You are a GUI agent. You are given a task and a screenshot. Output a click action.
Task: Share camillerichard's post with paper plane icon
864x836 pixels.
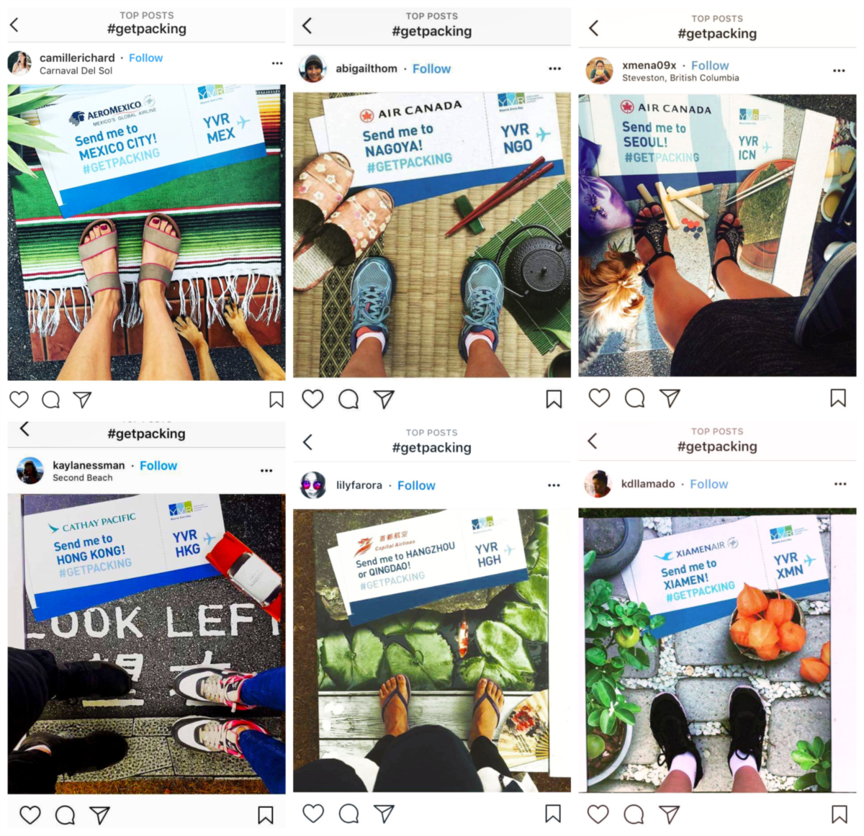[83, 400]
